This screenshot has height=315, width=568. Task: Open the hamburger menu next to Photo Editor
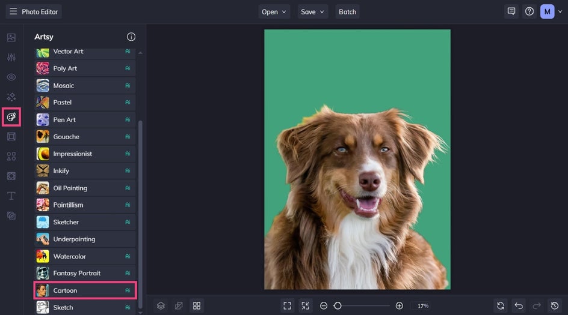tap(13, 11)
